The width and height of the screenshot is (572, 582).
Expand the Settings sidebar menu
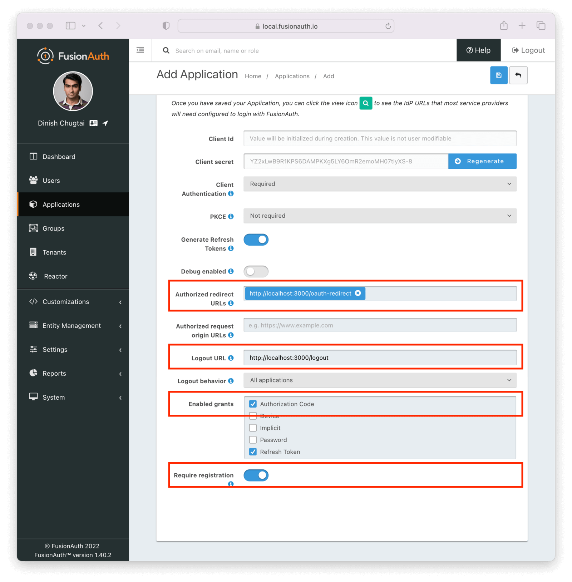(73, 350)
